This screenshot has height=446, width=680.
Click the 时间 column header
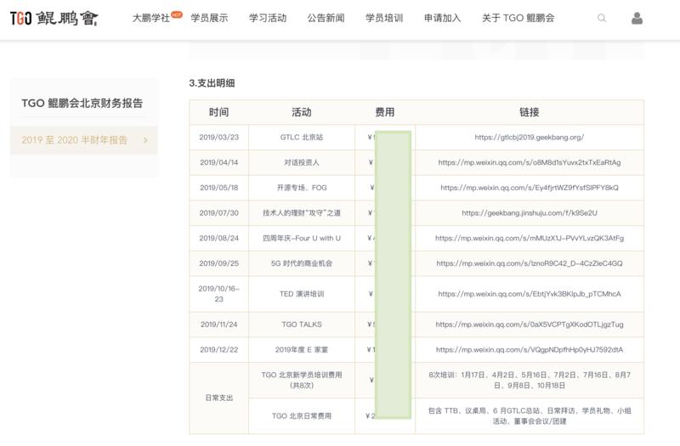click(x=218, y=112)
